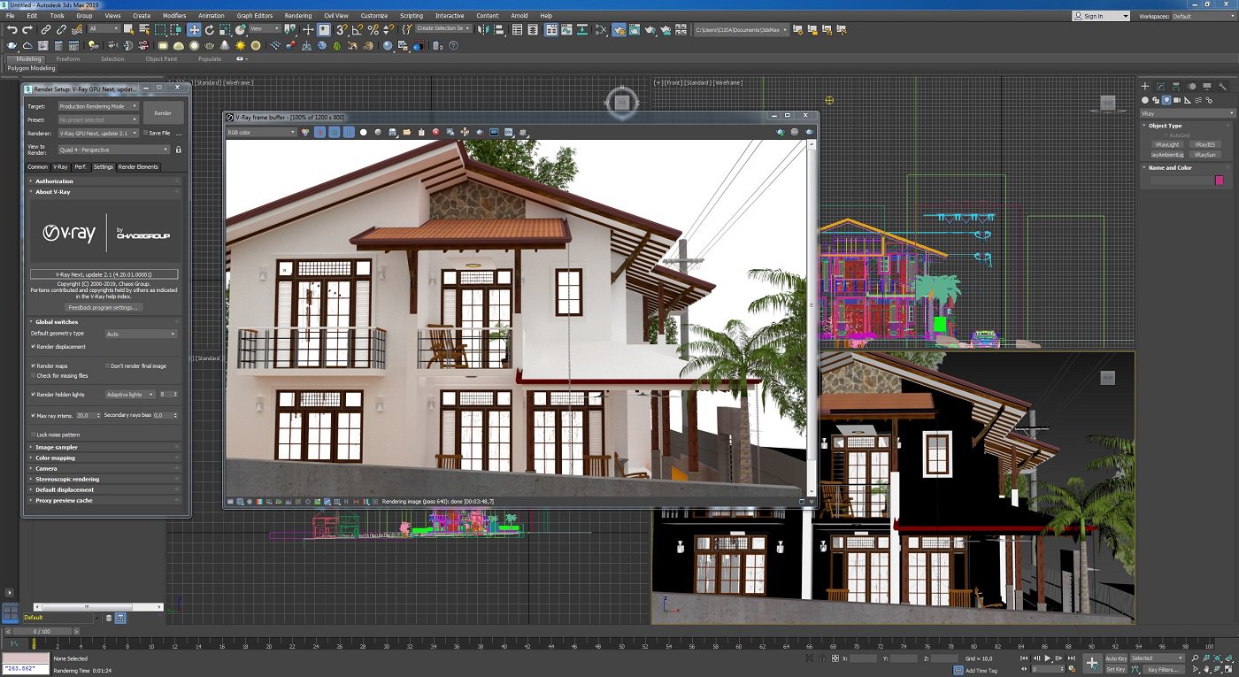Viewport: 1239px width, 677px height.
Task: Toggle the Angle Snap icon
Action: [358, 29]
